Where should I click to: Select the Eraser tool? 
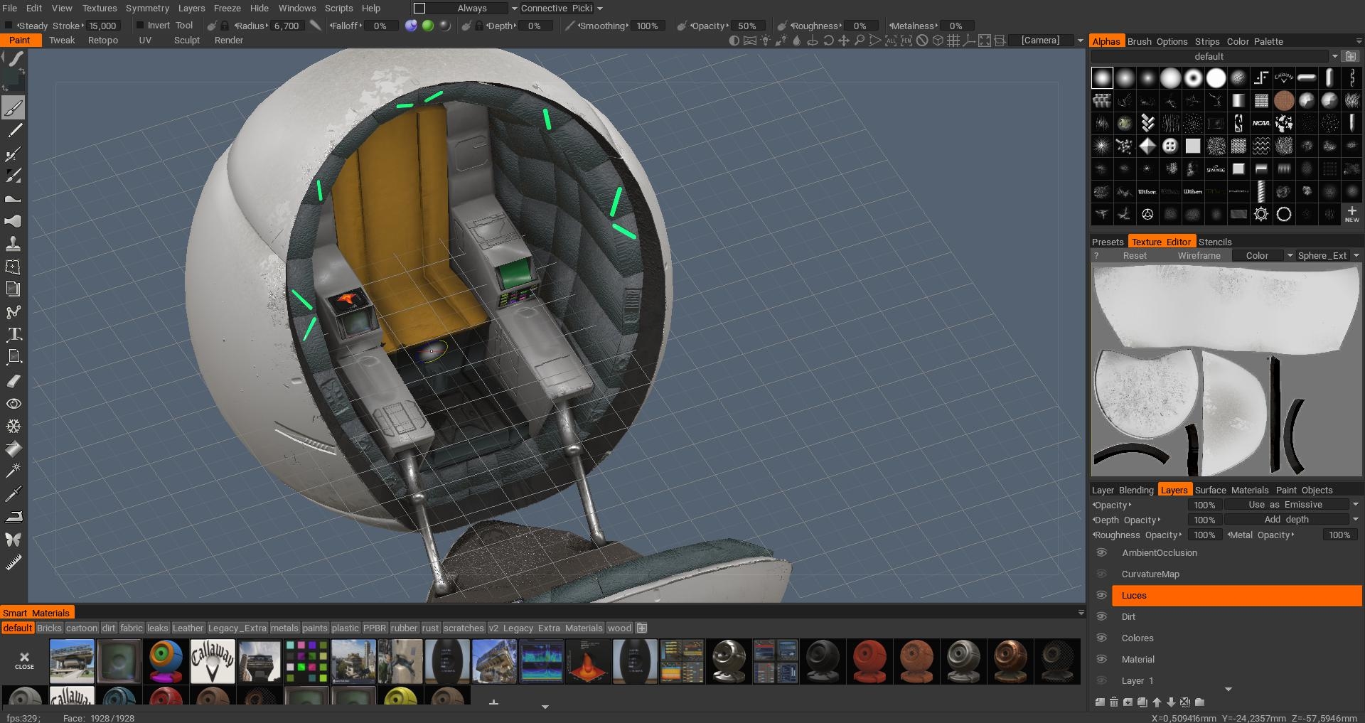point(14,381)
